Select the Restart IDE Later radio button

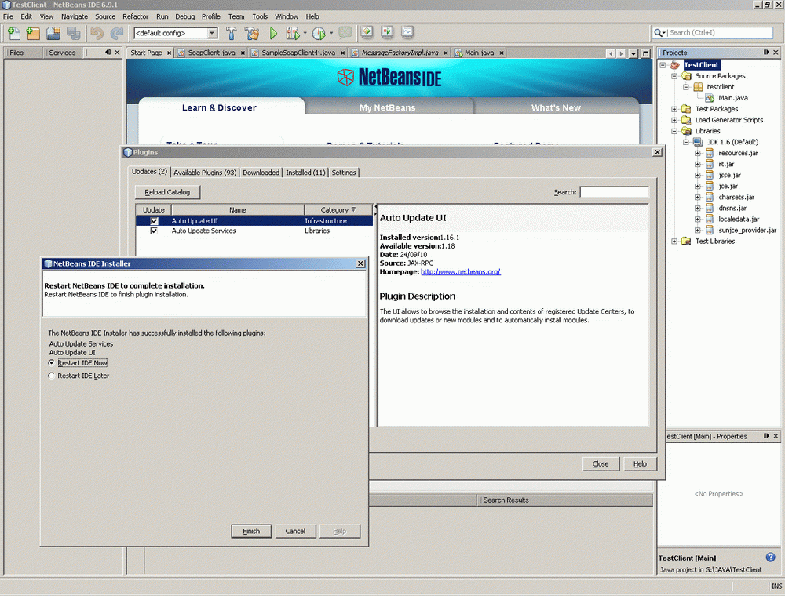click(51, 376)
